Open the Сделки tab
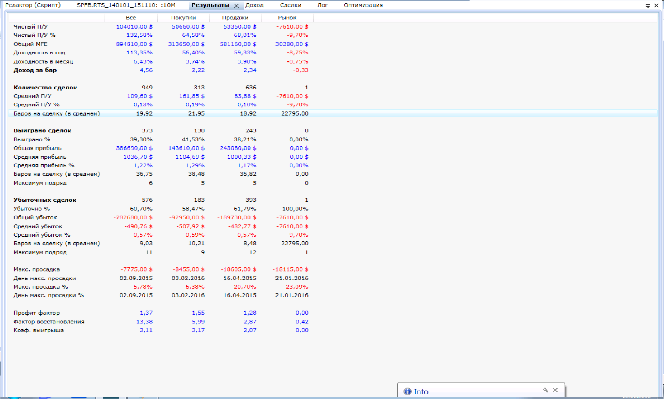 291,5
